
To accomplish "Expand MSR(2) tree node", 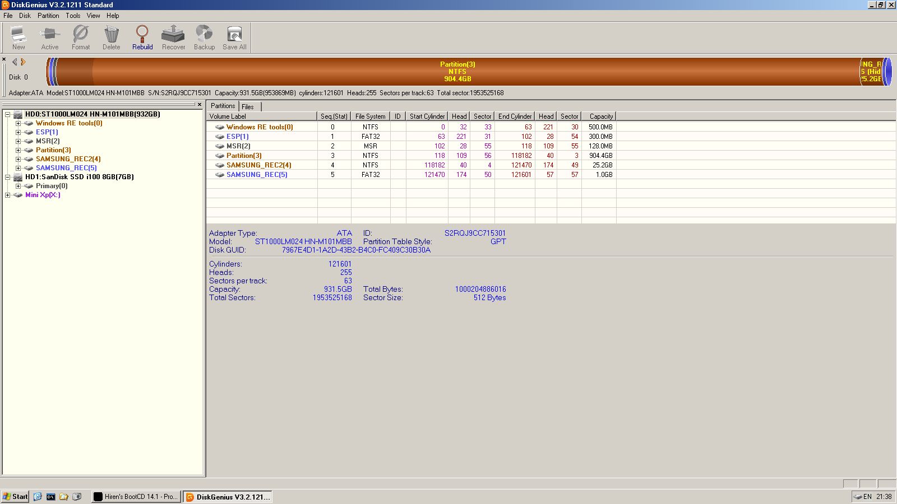I will [18, 141].
